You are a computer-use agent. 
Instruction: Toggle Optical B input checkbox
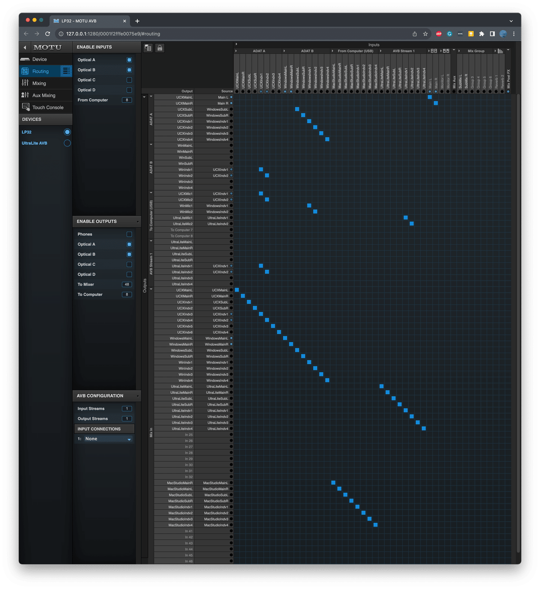tap(129, 70)
